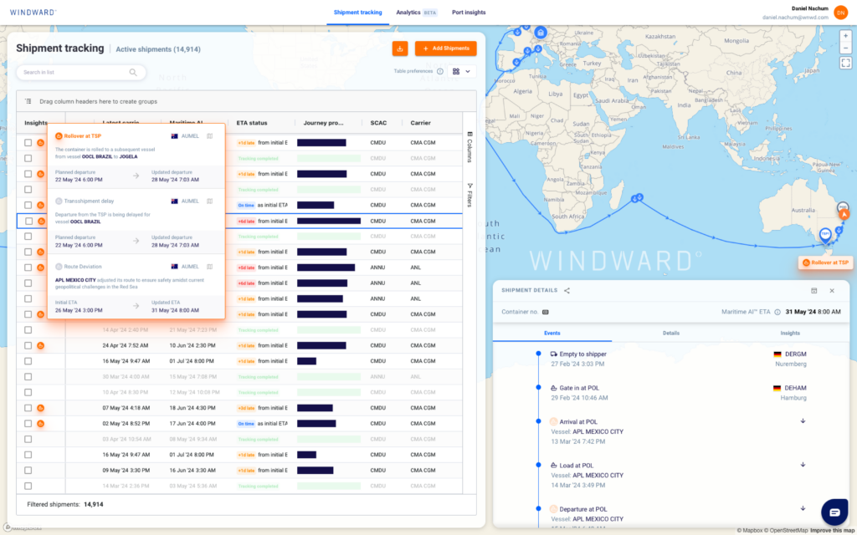Click the Add Shipments button
This screenshot has height=535, width=857.
(445, 48)
